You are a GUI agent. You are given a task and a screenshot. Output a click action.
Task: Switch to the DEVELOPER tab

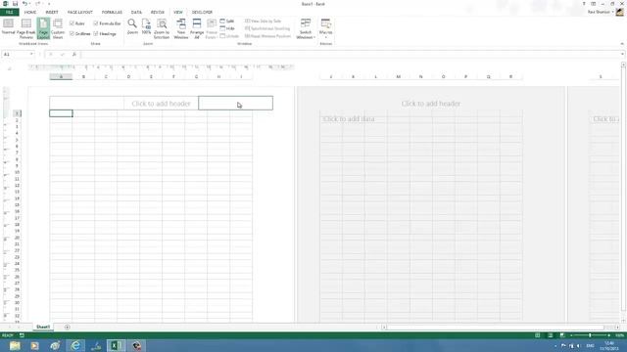point(203,13)
